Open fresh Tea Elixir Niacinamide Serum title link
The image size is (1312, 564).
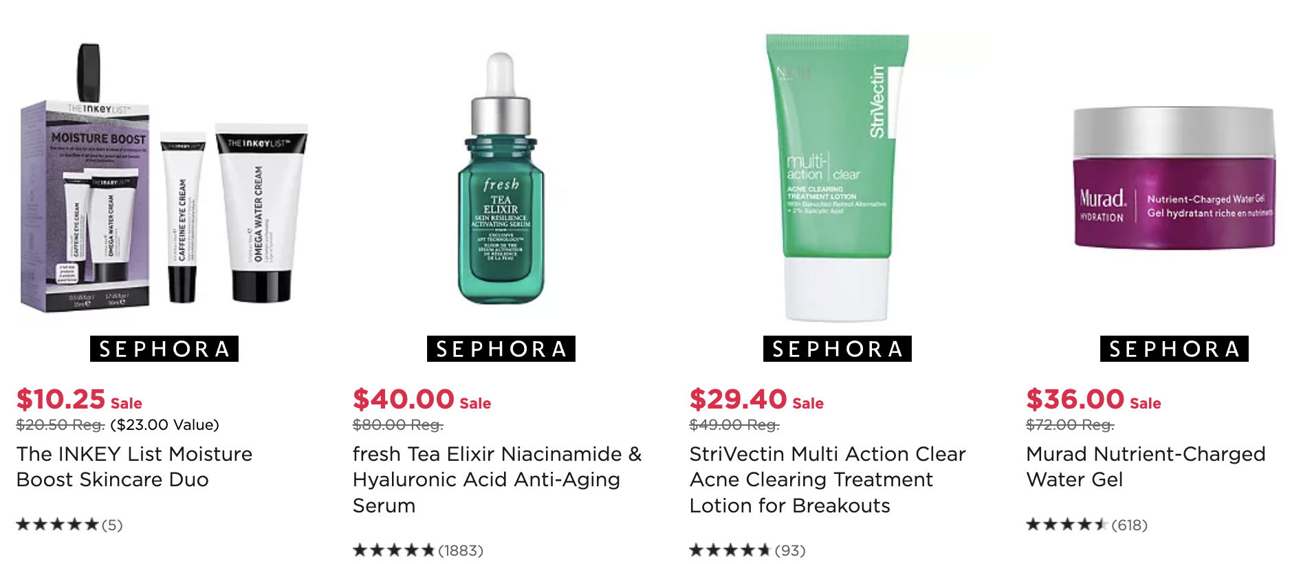(x=497, y=479)
